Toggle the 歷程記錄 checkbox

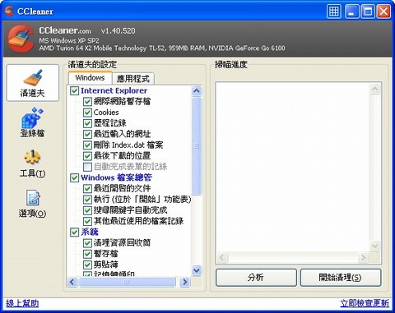click(87, 123)
